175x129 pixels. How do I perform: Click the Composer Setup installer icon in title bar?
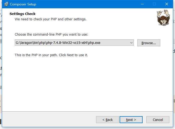[6, 4]
